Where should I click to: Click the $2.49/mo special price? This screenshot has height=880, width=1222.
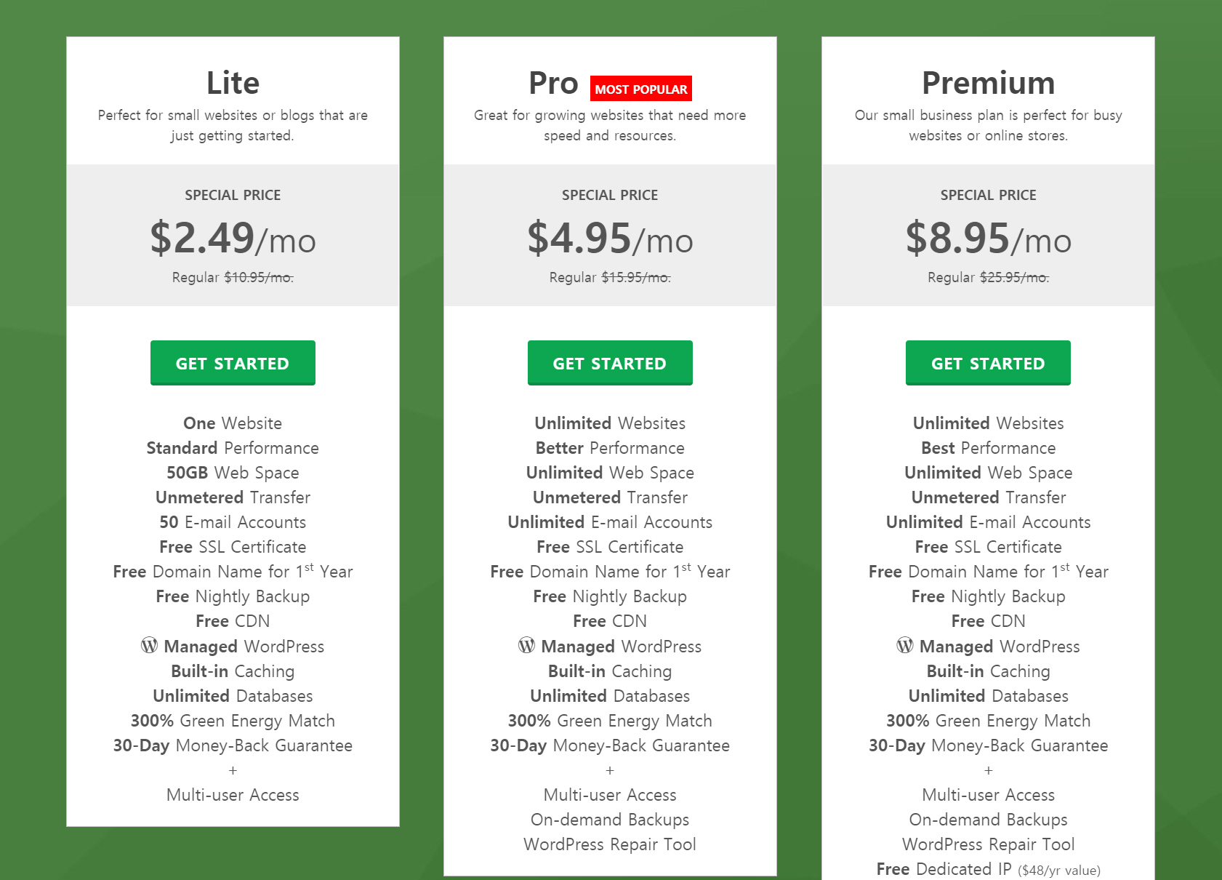click(232, 240)
